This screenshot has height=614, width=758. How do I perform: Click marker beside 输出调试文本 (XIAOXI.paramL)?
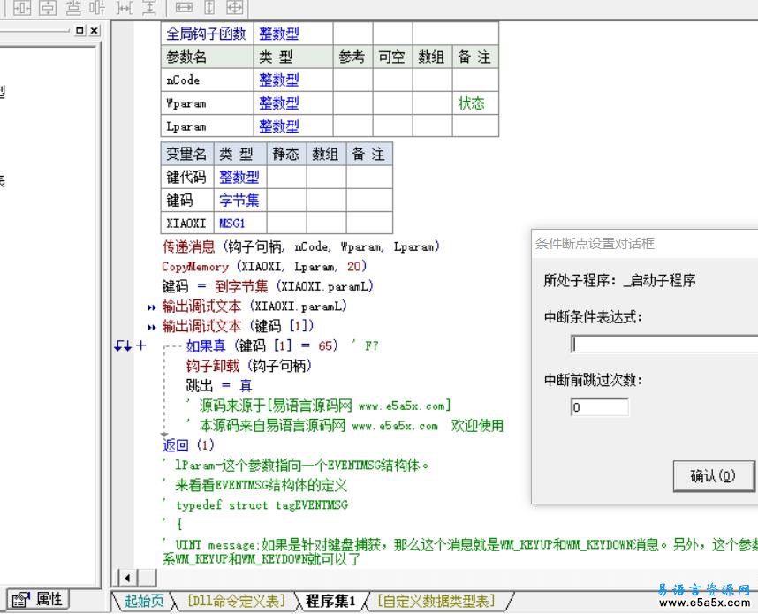pyautogui.click(x=151, y=307)
